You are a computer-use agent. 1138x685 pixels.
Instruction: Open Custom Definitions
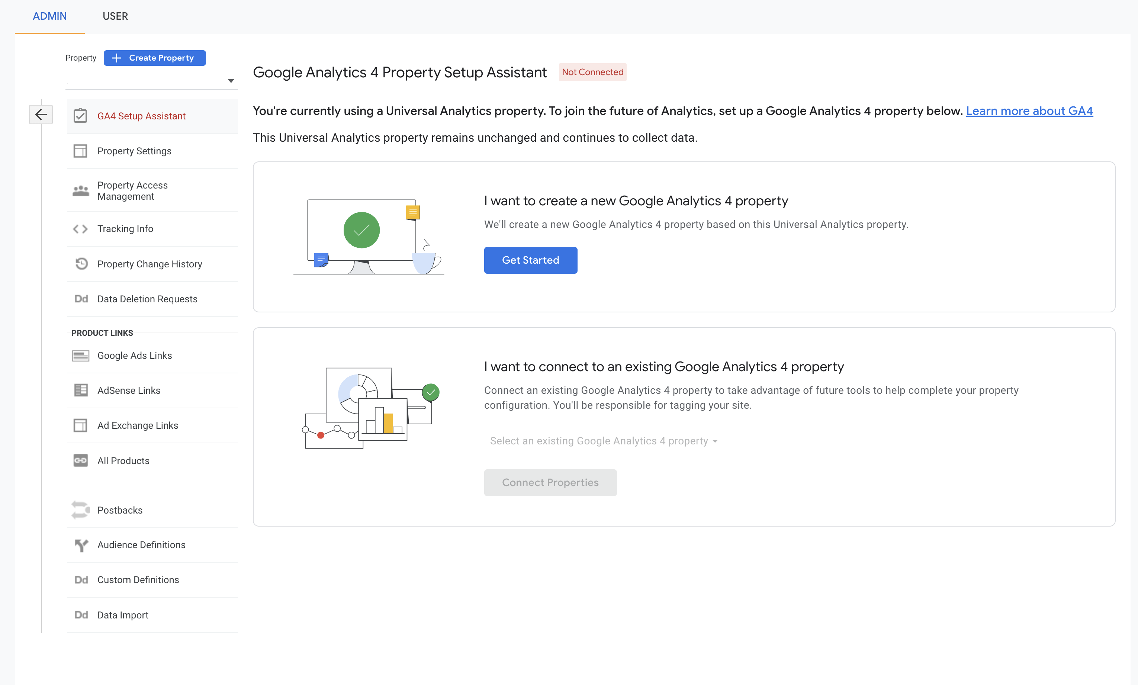tap(152, 580)
